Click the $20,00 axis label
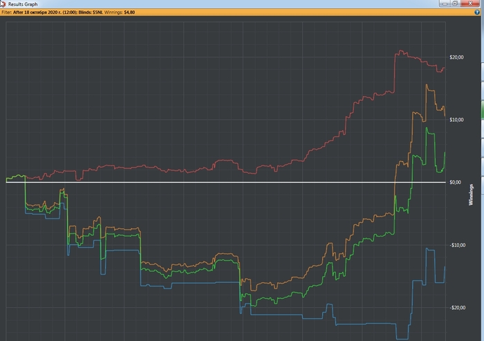Image resolution: width=484 pixels, height=341 pixels. point(456,57)
